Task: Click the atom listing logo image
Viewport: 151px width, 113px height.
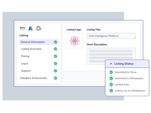Action: pos(75,41)
